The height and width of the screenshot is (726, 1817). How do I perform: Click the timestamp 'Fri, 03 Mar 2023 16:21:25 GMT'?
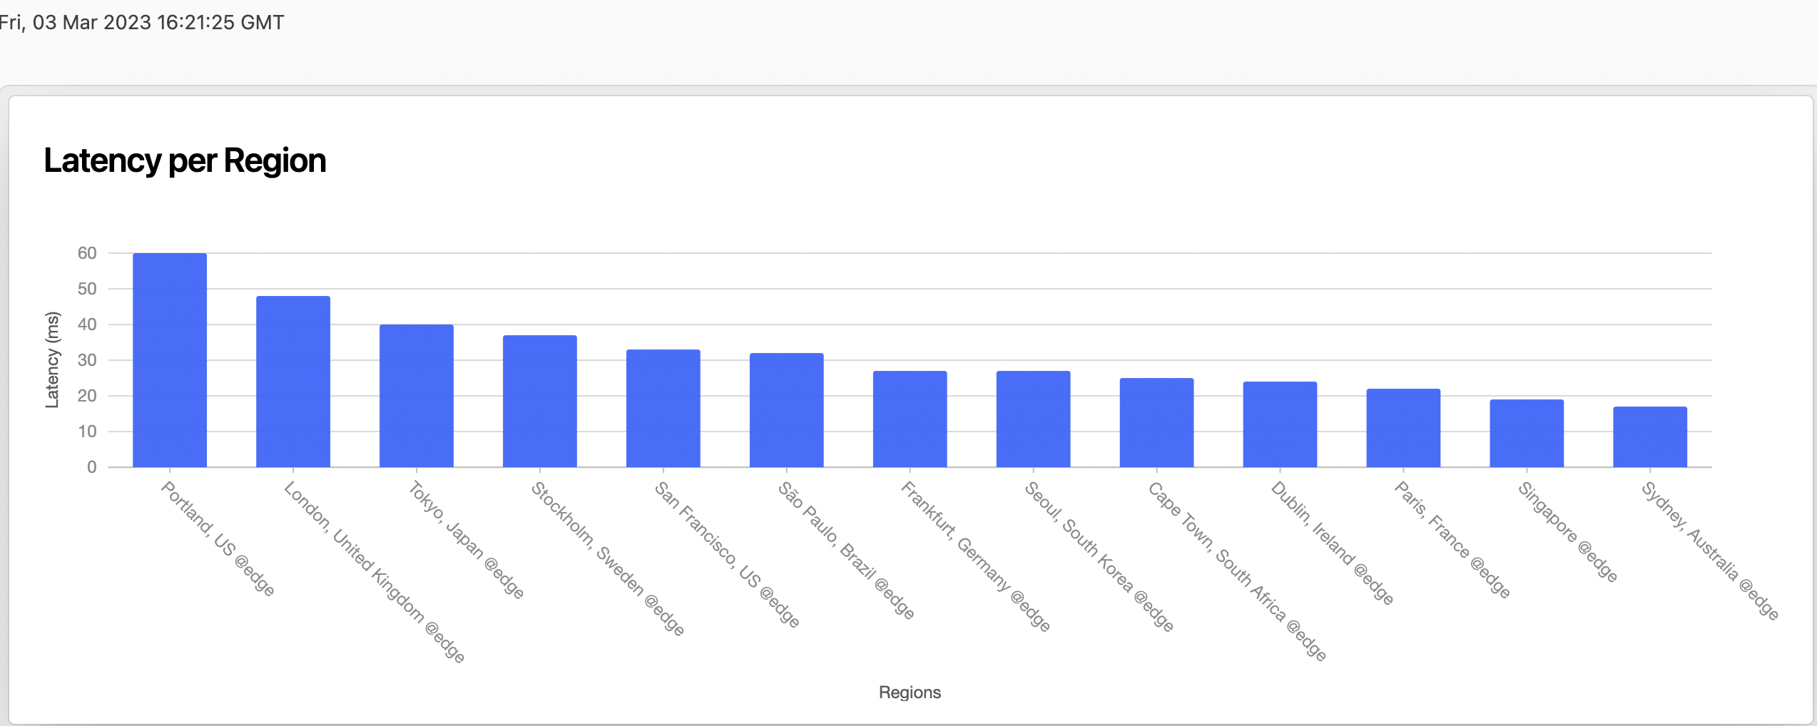coord(141,22)
